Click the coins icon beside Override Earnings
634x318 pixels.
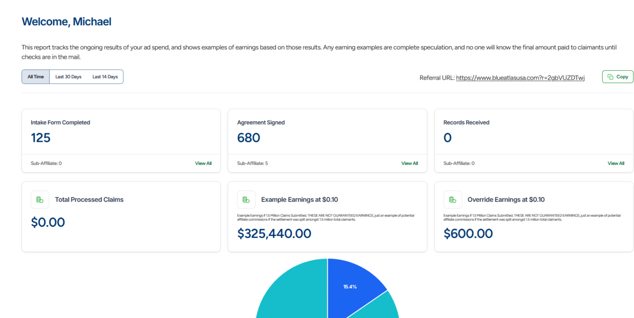453,200
